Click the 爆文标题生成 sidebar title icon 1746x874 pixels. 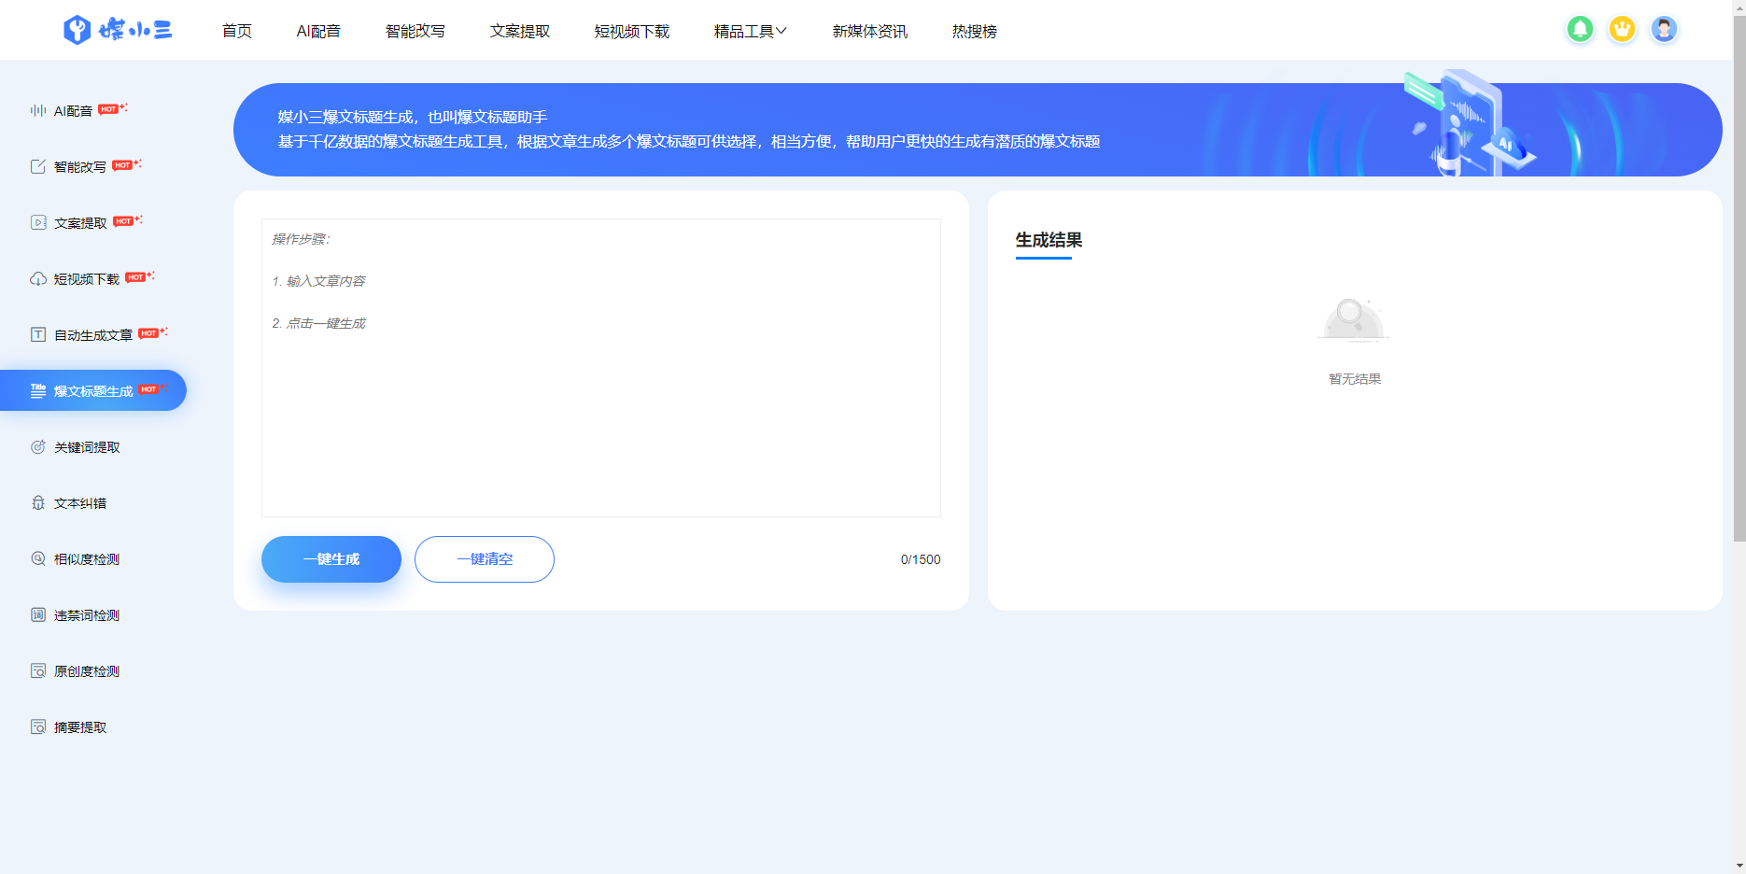[x=38, y=390]
